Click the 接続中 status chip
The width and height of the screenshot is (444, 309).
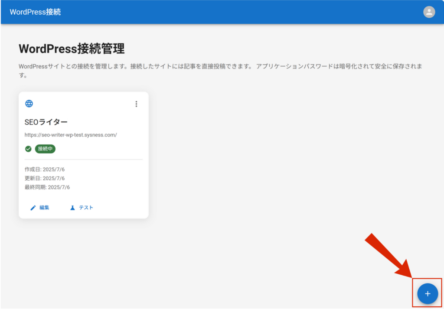(x=45, y=149)
